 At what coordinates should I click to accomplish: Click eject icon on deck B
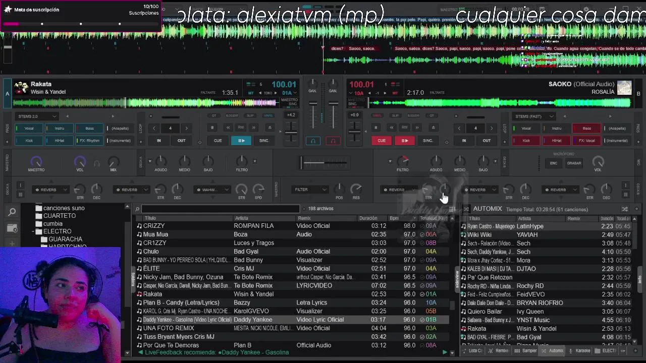433,128
